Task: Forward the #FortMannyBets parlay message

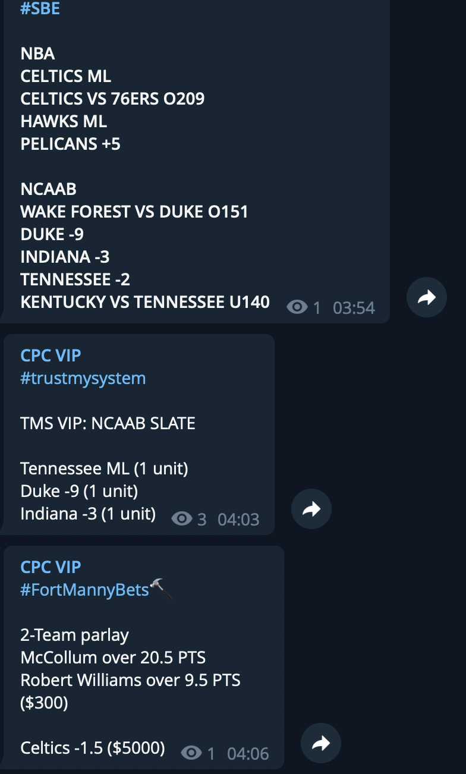Action: point(321,743)
